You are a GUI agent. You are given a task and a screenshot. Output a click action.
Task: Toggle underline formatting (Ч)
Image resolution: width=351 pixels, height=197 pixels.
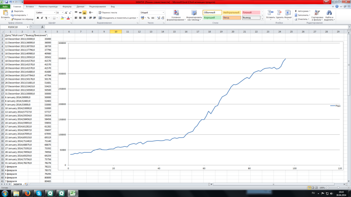46,18
